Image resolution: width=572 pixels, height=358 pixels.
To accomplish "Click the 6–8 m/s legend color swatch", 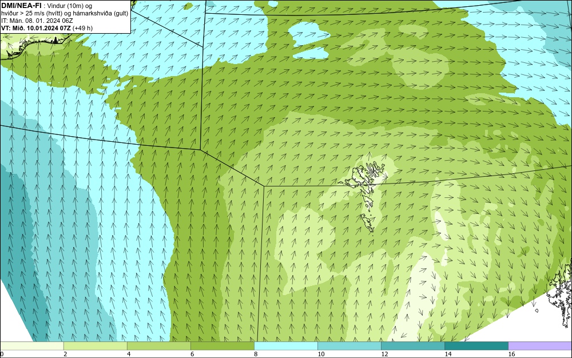I will 222,345.
